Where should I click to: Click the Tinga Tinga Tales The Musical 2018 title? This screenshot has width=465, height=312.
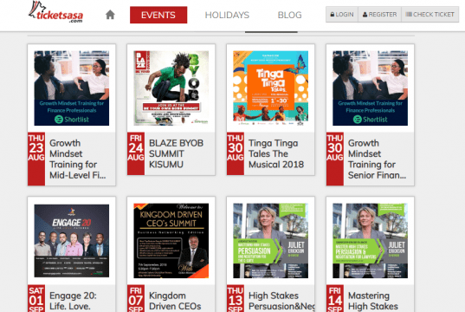[276, 153]
